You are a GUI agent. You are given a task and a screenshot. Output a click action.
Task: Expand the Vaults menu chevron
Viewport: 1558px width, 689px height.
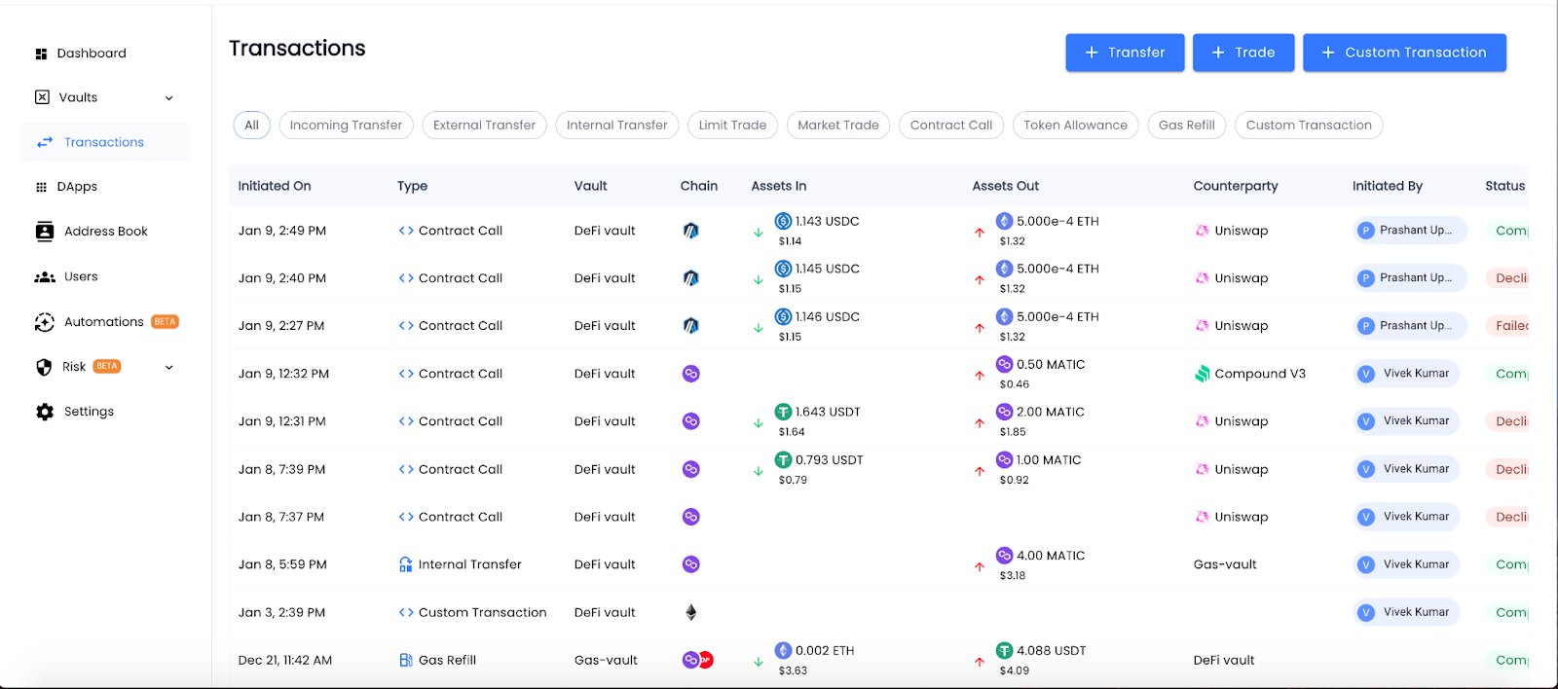click(x=169, y=98)
